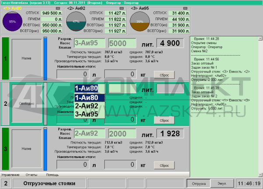Click the small indicator above tank 2 readings
This screenshot has height=189, width=263.
(x=122, y=8)
